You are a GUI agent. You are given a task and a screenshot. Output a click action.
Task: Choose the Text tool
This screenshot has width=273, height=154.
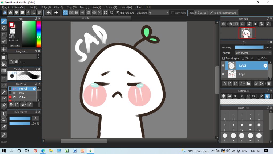[4, 114]
